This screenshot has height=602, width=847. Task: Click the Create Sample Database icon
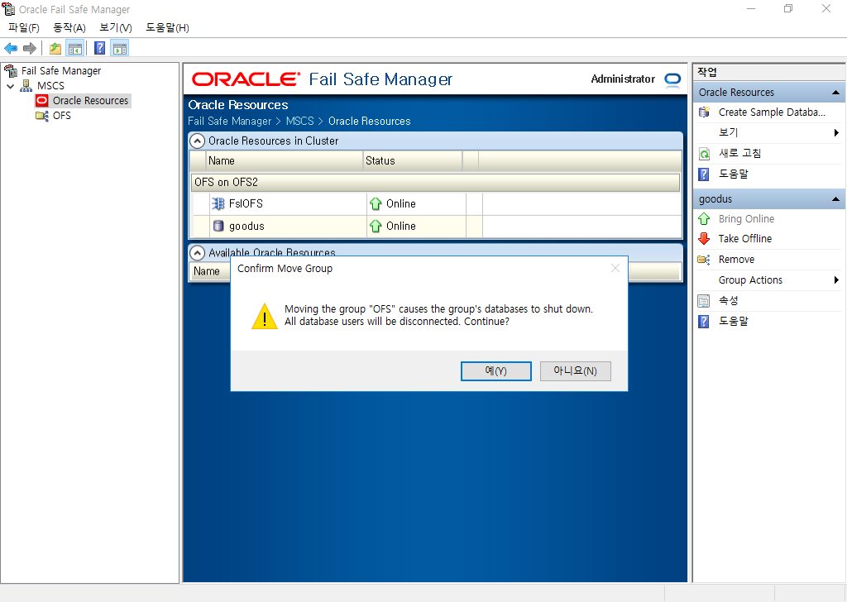(x=704, y=112)
